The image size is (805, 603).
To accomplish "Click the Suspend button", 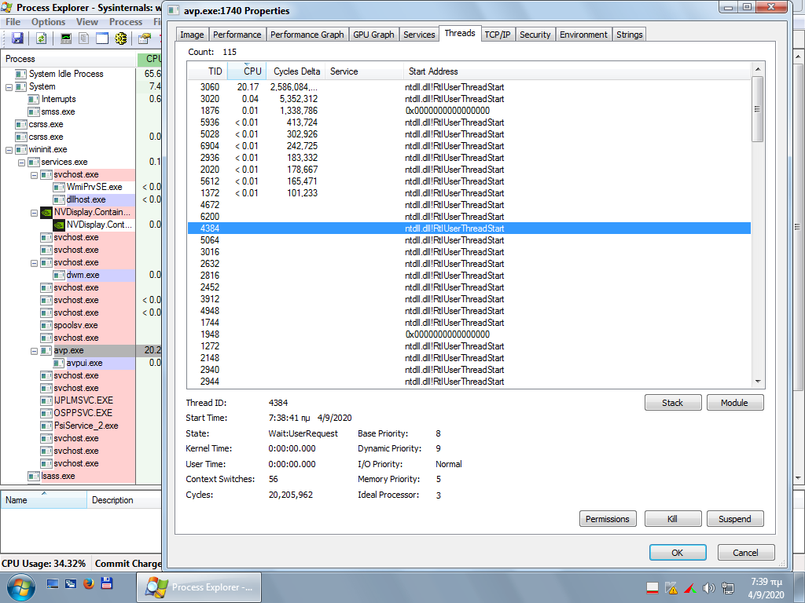I will [735, 519].
